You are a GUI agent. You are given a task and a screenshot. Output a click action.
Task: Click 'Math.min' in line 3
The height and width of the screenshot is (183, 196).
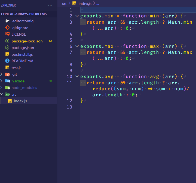pyautogui.click(x=180, y=22)
